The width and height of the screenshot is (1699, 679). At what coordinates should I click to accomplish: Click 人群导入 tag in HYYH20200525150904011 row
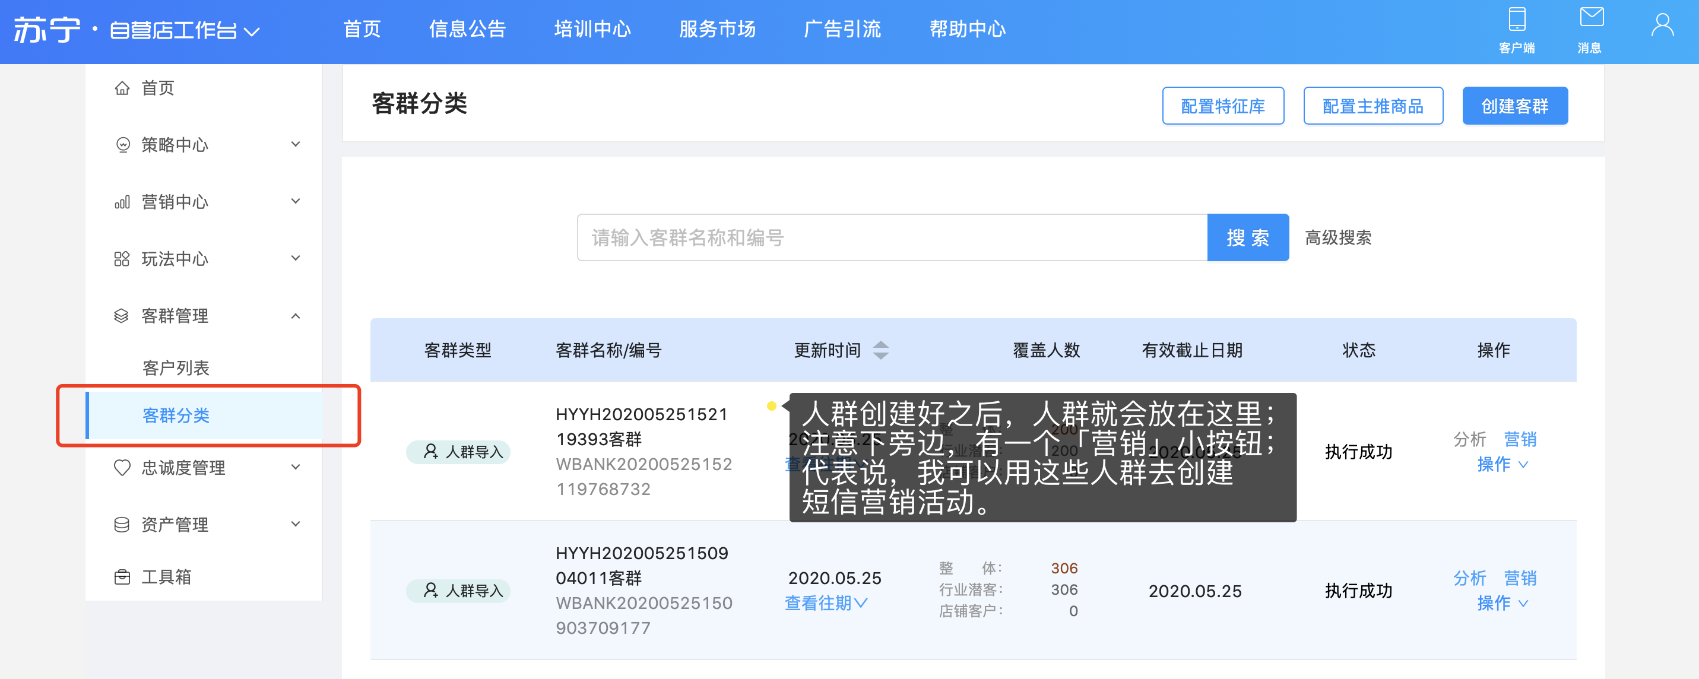tap(458, 591)
